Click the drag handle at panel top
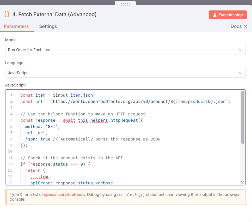252x222 pixels. (125, 4)
